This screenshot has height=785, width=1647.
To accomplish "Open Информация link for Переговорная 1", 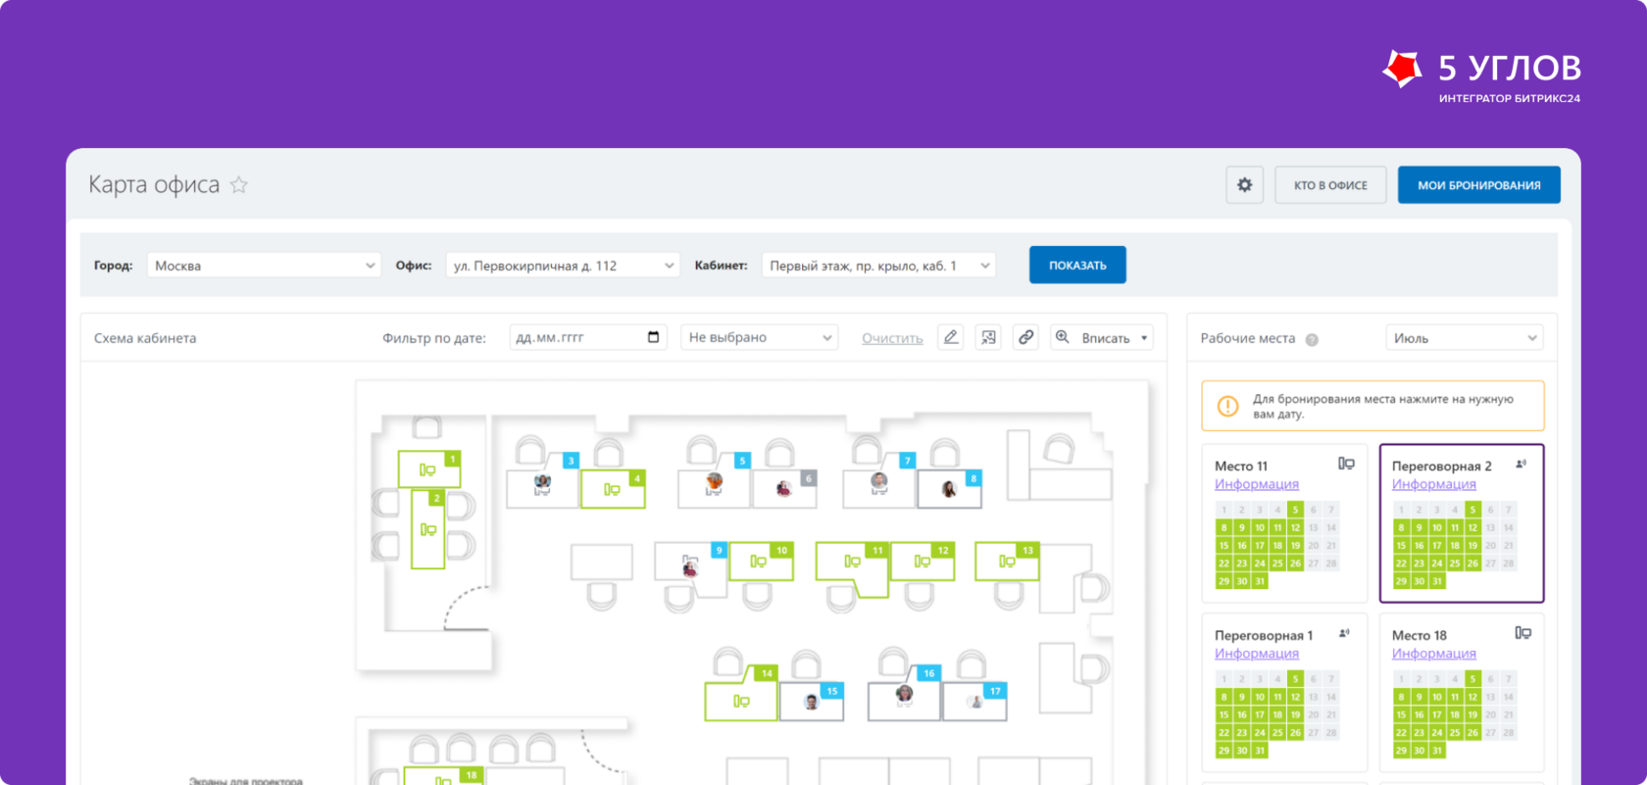I will (x=1257, y=654).
